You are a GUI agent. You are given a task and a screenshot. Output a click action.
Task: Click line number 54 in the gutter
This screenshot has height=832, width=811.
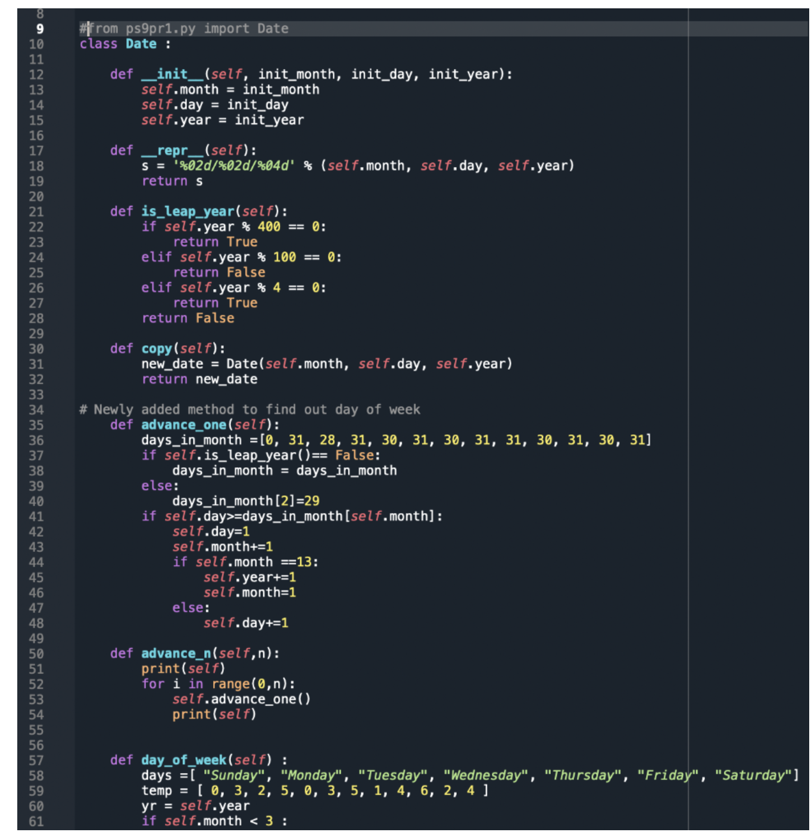click(36, 715)
